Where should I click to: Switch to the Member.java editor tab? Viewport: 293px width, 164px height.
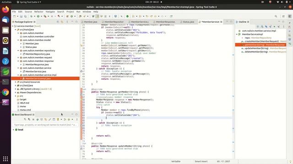point(91,22)
